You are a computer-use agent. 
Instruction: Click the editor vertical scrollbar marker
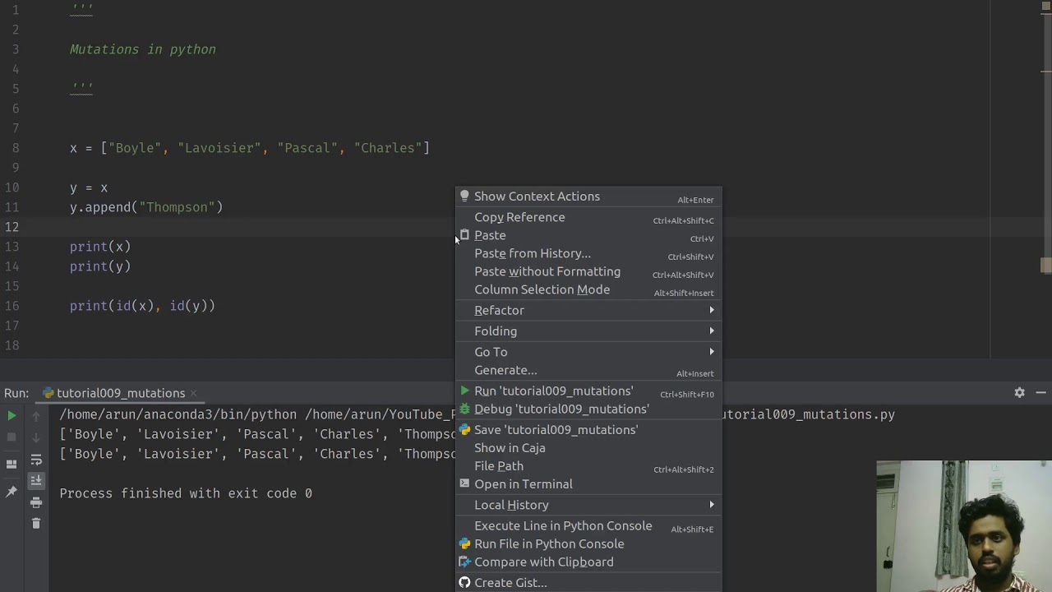(x=1045, y=266)
